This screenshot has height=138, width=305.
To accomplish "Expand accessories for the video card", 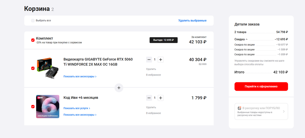I will click(80, 76).
